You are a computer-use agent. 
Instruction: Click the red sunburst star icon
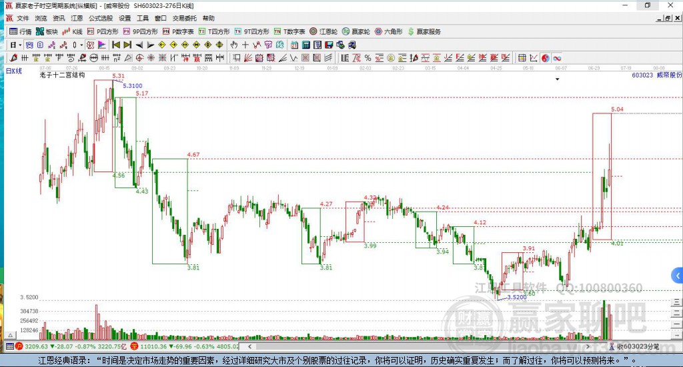[x=151, y=58]
